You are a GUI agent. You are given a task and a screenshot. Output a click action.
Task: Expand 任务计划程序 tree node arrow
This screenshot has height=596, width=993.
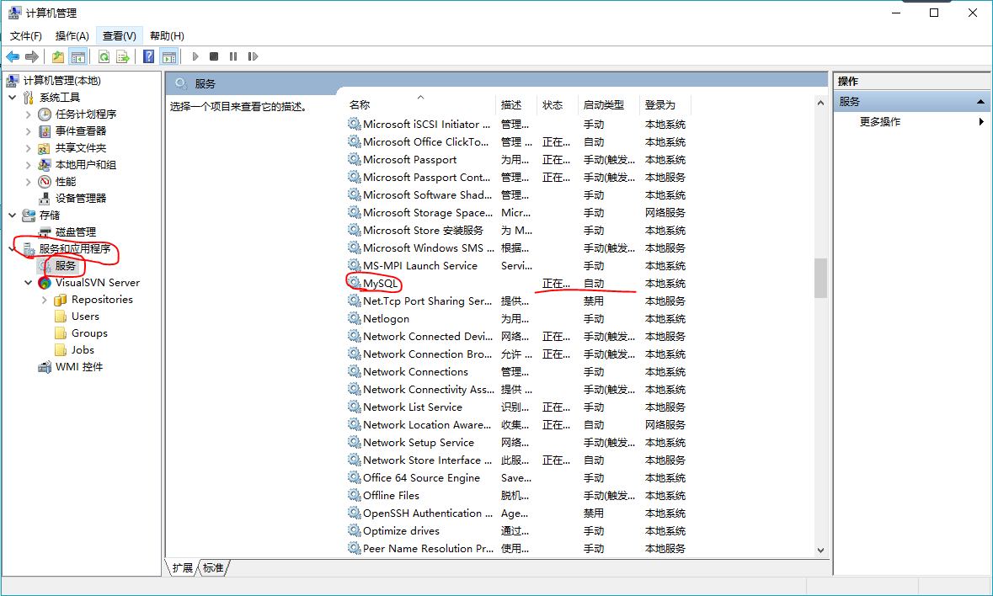point(28,114)
